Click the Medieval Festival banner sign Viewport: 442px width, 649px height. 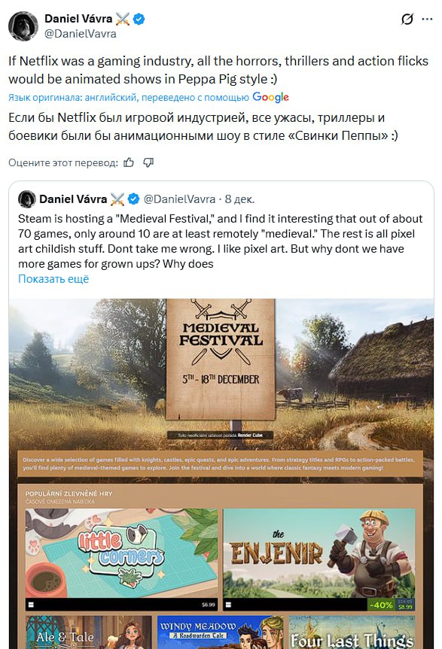(221, 359)
